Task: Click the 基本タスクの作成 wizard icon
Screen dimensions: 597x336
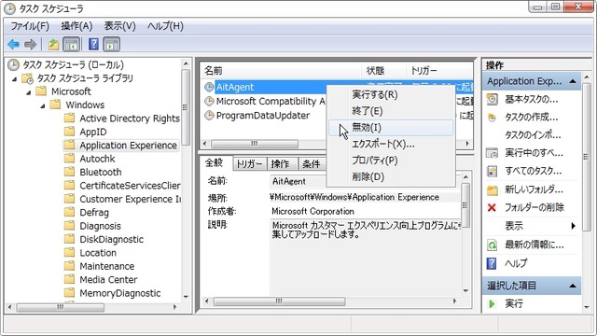Action: click(x=492, y=100)
